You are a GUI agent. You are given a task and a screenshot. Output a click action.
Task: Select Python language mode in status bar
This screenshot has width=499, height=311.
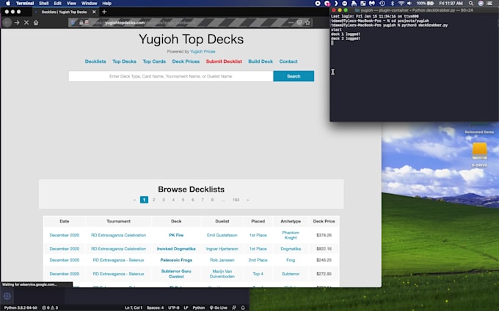click(x=199, y=308)
